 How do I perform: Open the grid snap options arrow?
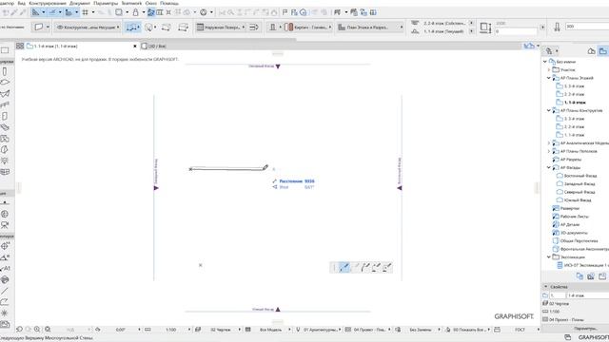[x=93, y=12]
